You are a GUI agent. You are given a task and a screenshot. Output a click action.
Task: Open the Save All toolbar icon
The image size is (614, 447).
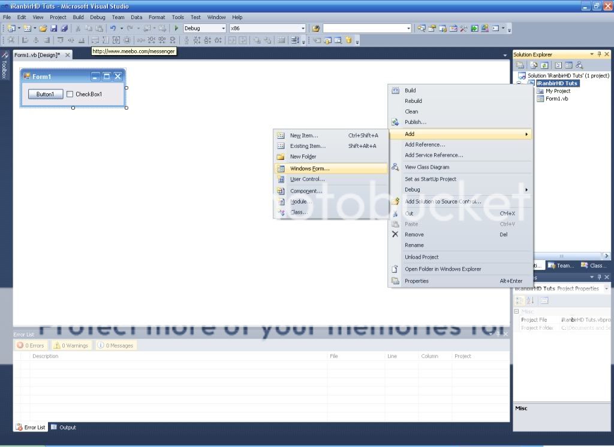tap(64, 28)
